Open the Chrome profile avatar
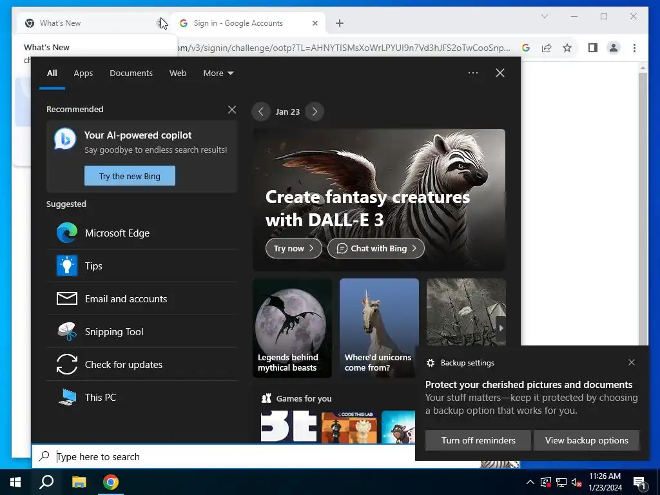The image size is (660, 495). (614, 48)
